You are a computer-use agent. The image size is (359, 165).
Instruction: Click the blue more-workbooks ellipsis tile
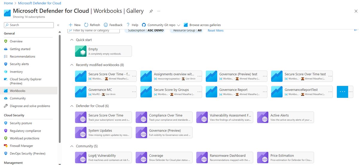click(343, 92)
